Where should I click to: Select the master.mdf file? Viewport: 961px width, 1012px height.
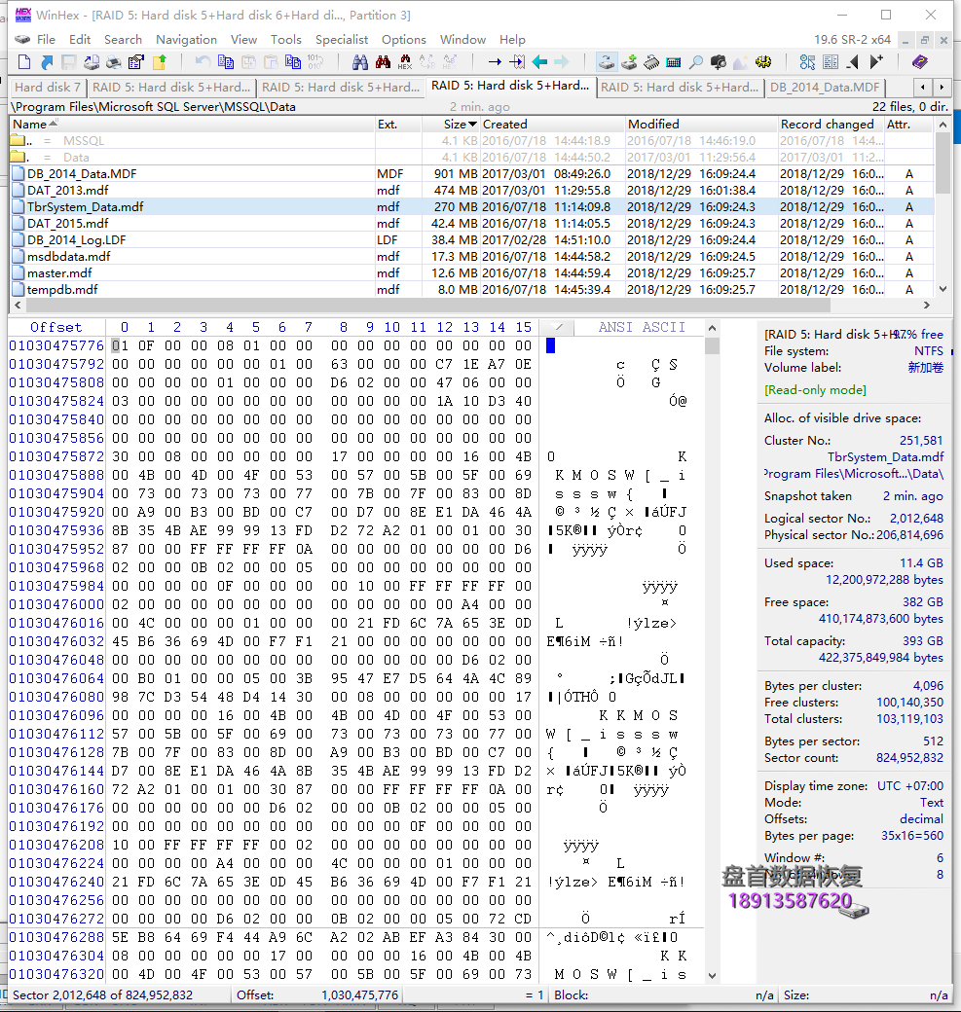(472, 273)
